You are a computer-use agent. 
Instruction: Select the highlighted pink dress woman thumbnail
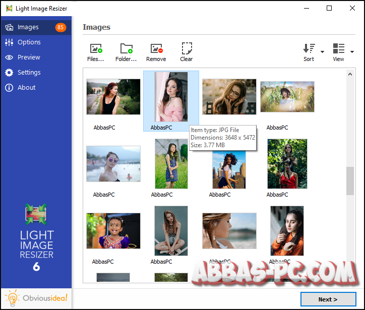[171, 96]
